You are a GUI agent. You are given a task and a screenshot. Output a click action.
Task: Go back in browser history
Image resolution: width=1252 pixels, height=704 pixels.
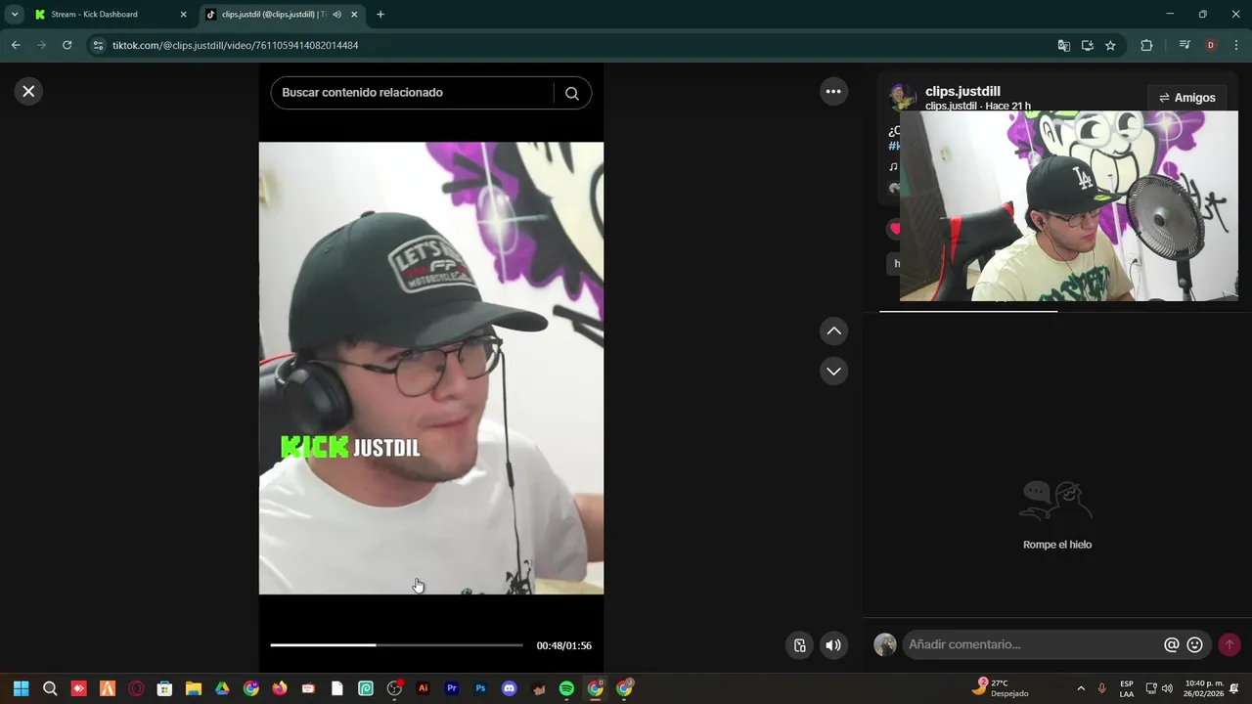[16, 45]
